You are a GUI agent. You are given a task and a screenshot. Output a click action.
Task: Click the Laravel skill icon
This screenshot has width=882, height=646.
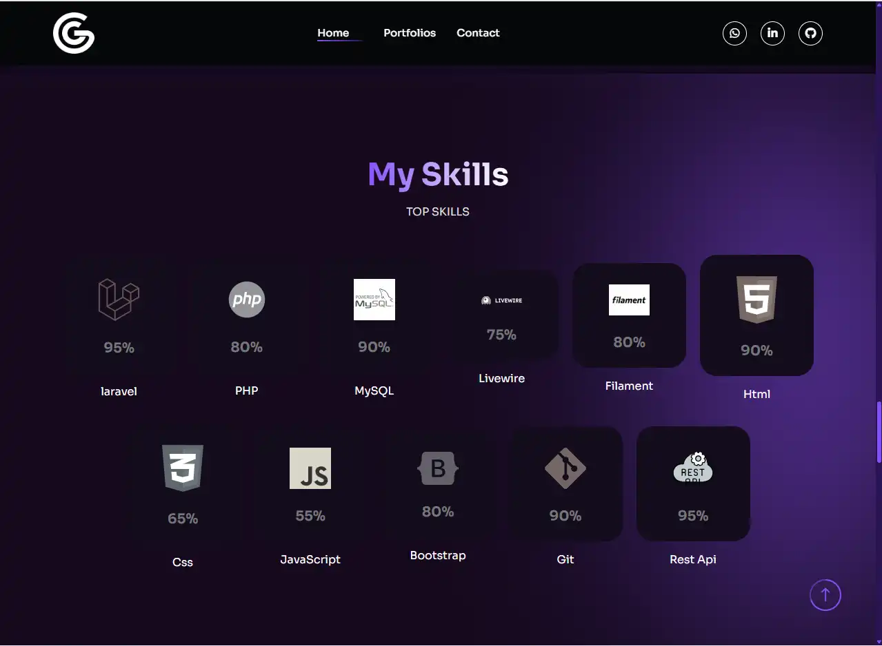tap(119, 300)
